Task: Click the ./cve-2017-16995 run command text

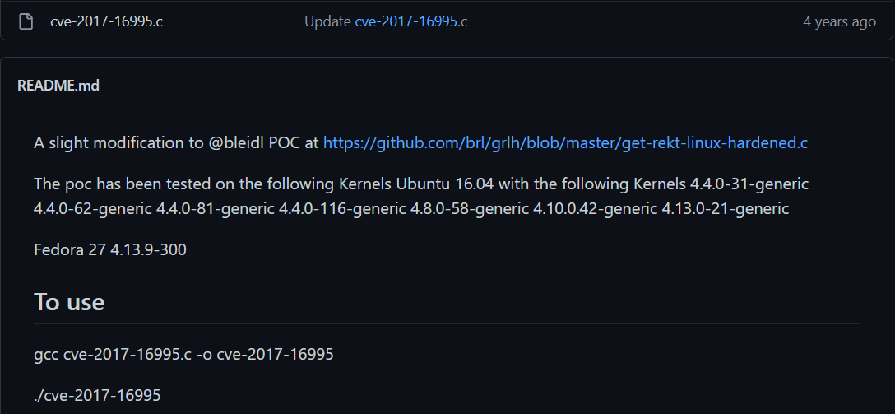Action: pos(98,395)
